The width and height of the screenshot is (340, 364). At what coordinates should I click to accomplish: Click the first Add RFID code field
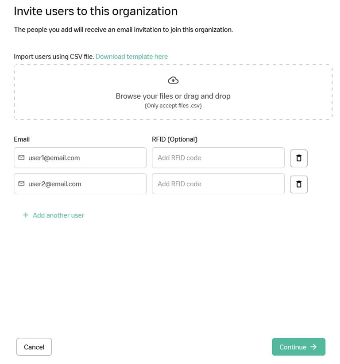218,158
